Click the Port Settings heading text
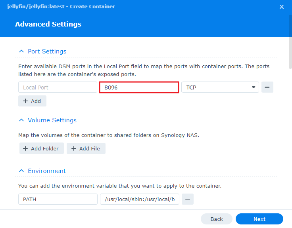Image resolution: width=292 pixels, height=228 pixels. tap(47, 51)
